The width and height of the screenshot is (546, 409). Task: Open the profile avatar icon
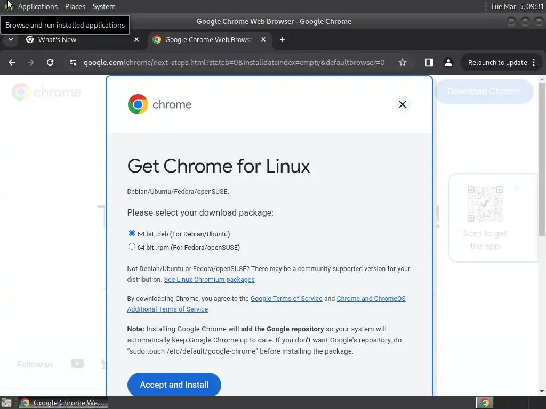(448, 63)
